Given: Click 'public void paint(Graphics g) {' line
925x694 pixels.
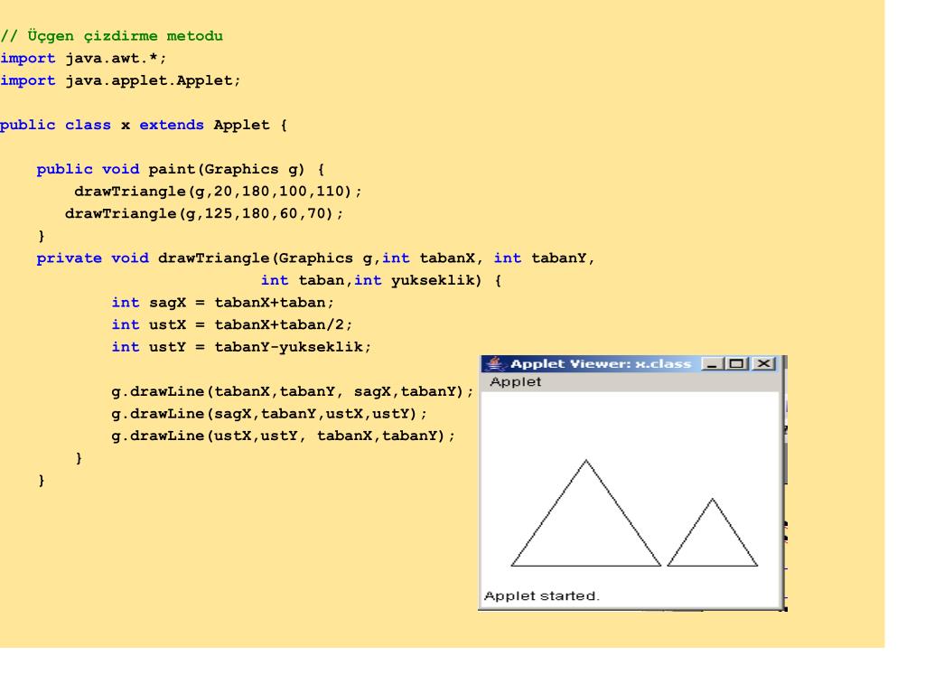Looking at the screenshot, I should 181,169.
